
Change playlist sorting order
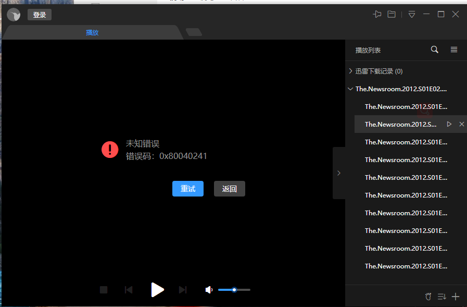point(441,296)
